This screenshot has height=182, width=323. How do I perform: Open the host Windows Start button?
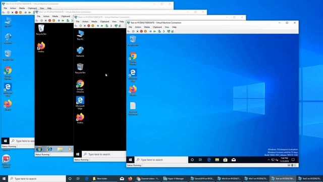(x=4, y=178)
